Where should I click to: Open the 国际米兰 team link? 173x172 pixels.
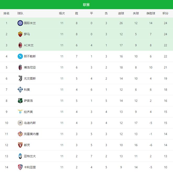[x=30, y=23]
